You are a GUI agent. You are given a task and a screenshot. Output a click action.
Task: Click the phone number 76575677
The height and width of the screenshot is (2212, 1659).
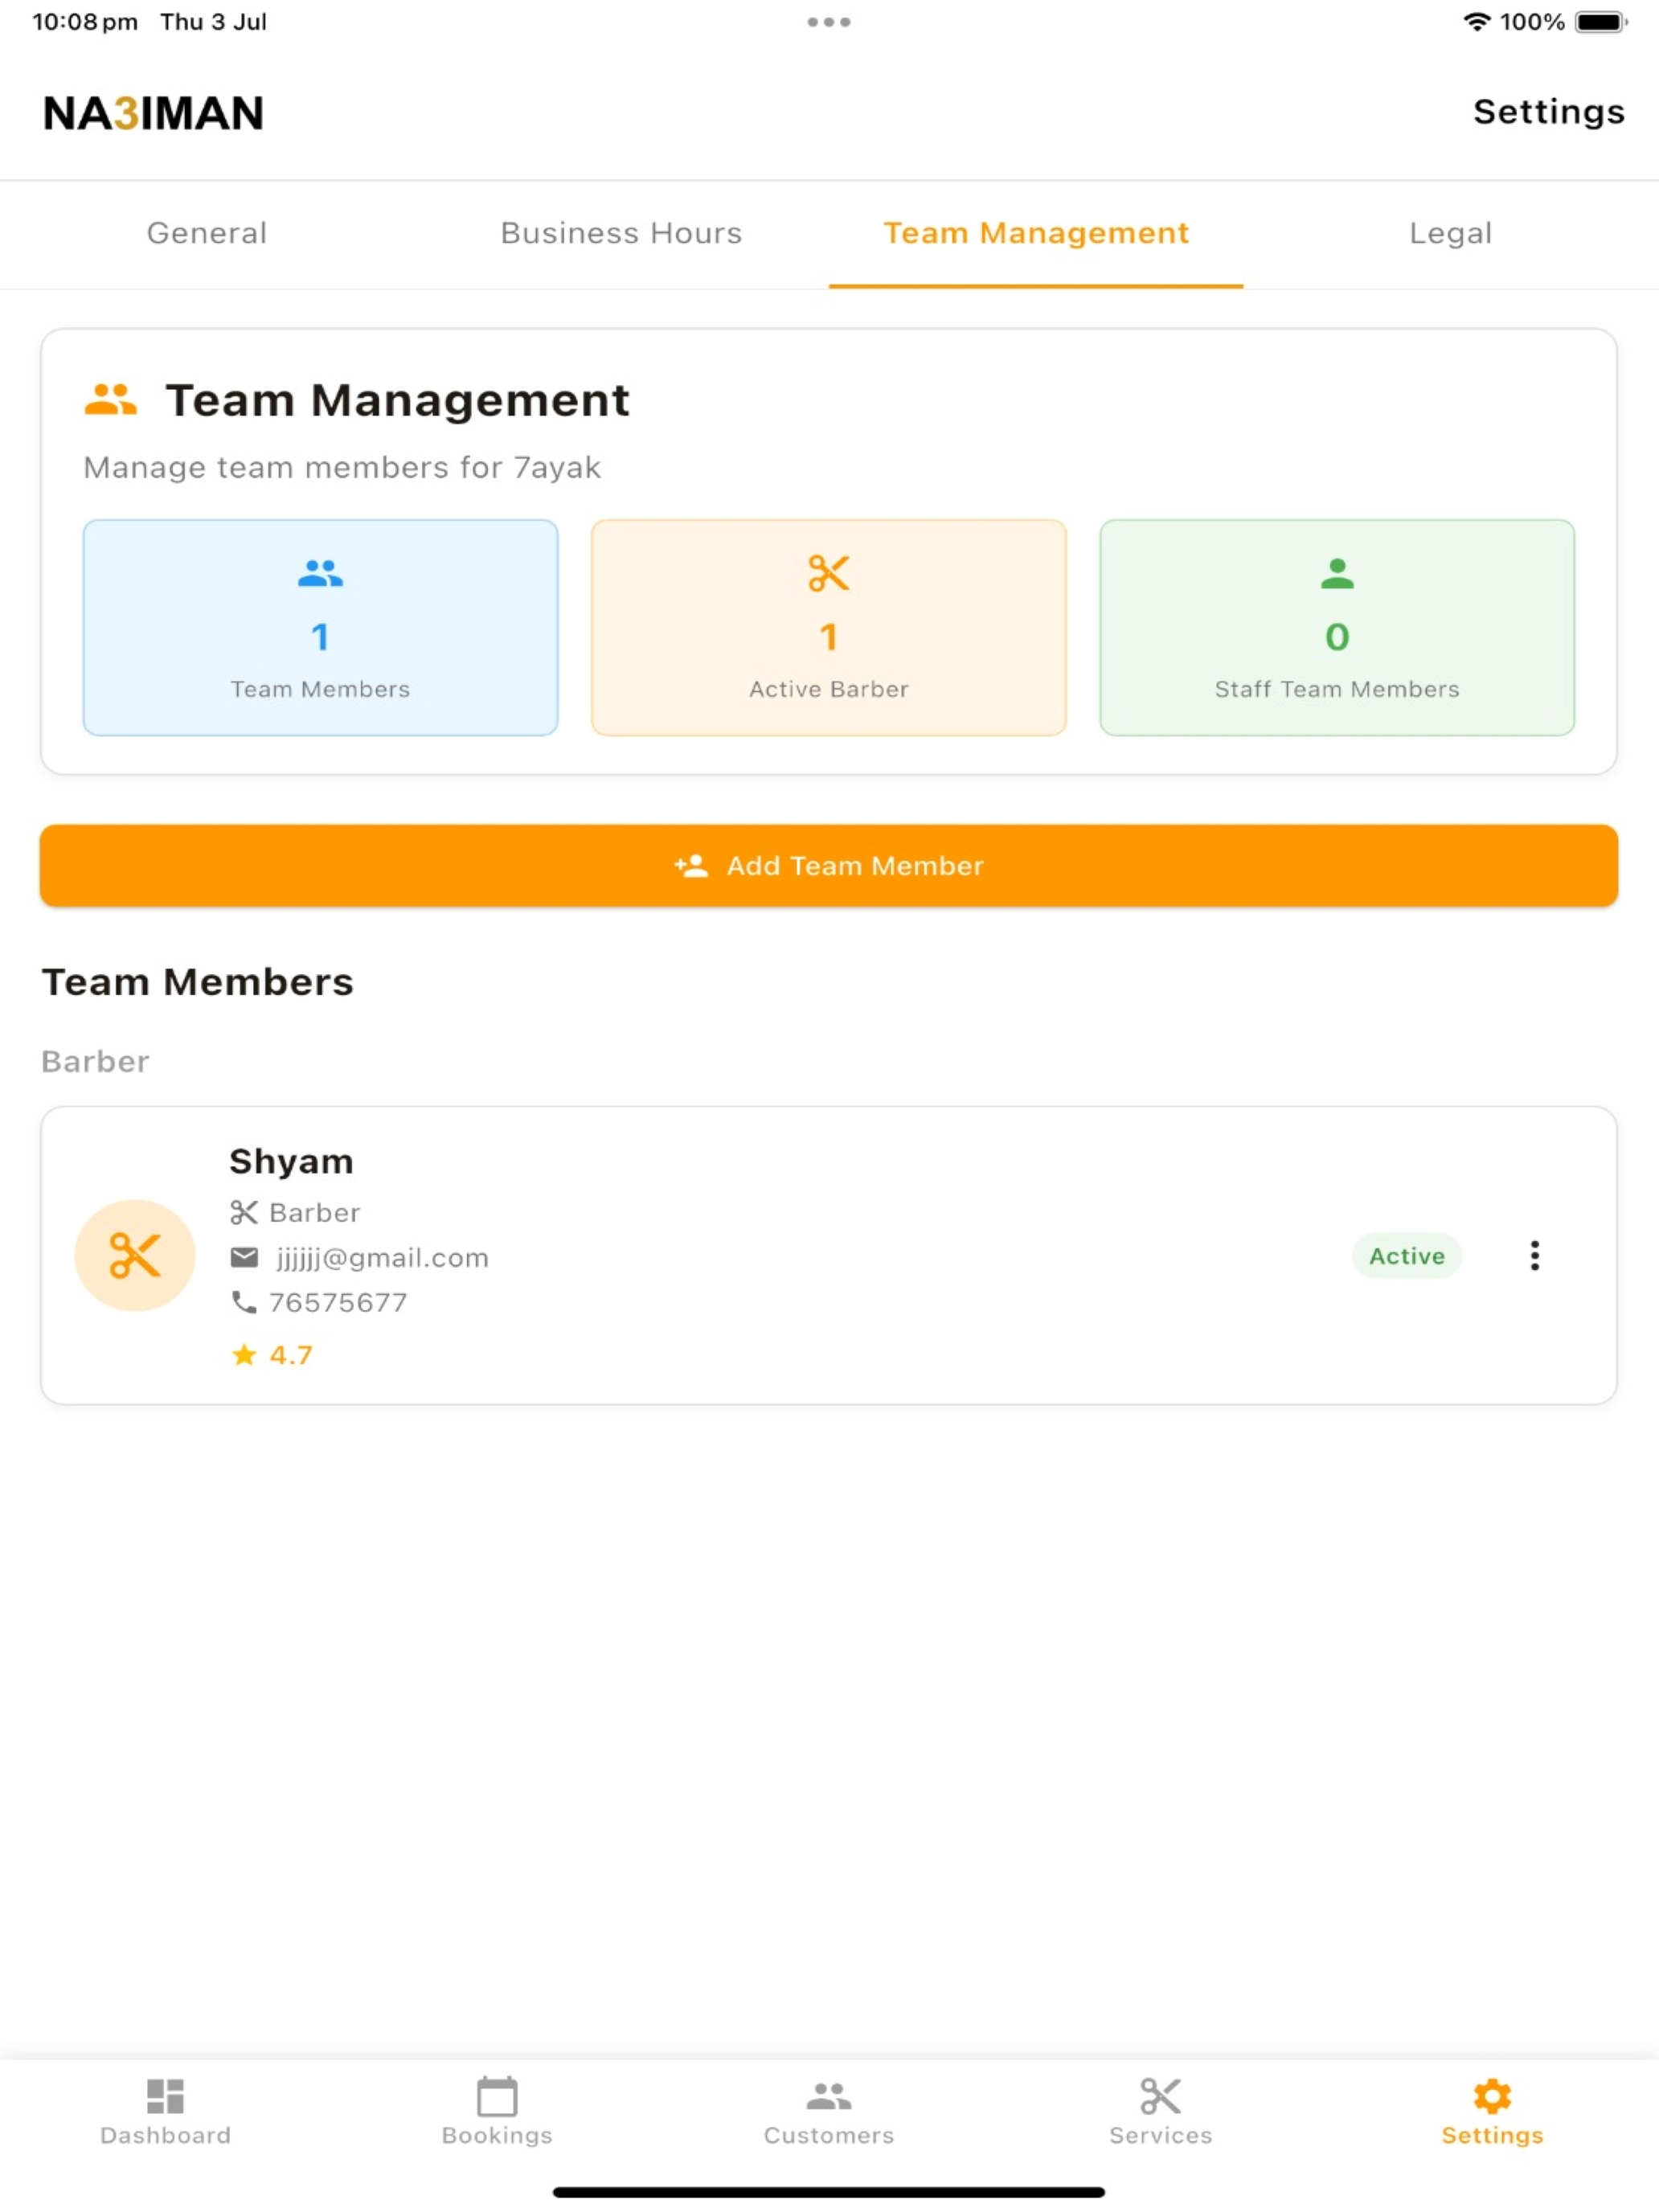pos(338,1303)
